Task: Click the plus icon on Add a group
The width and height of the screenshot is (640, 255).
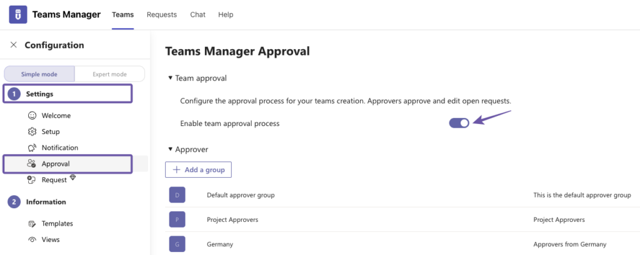Action: click(176, 170)
